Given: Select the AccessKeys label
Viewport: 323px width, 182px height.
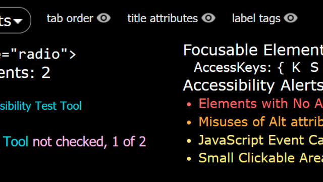Looking at the screenshot, I should [233, 67].
